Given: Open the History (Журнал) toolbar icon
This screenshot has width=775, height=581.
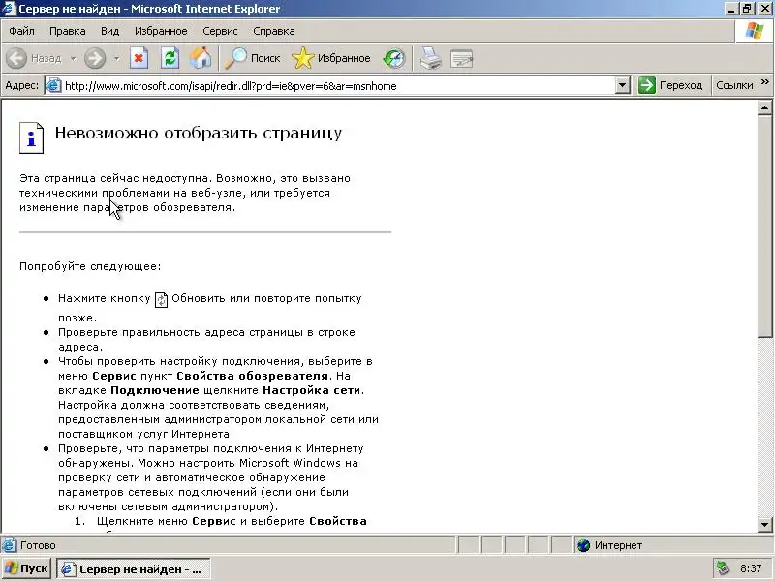Looking at the screenshot, I should coord(394,58).
